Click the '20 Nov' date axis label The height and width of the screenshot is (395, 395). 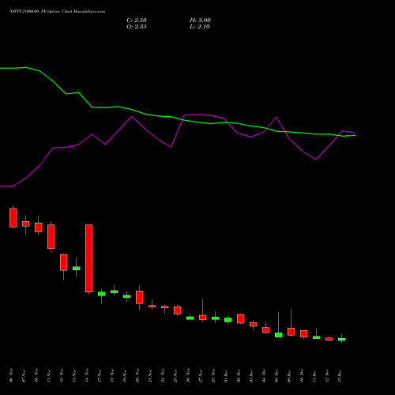[x=137, y=375]
